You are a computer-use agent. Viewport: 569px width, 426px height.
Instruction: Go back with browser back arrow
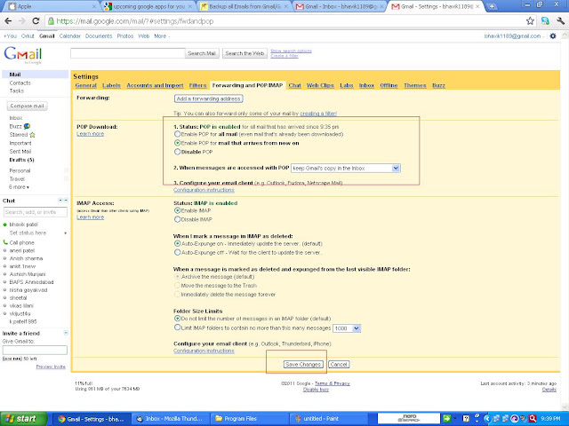click(8, 21)
